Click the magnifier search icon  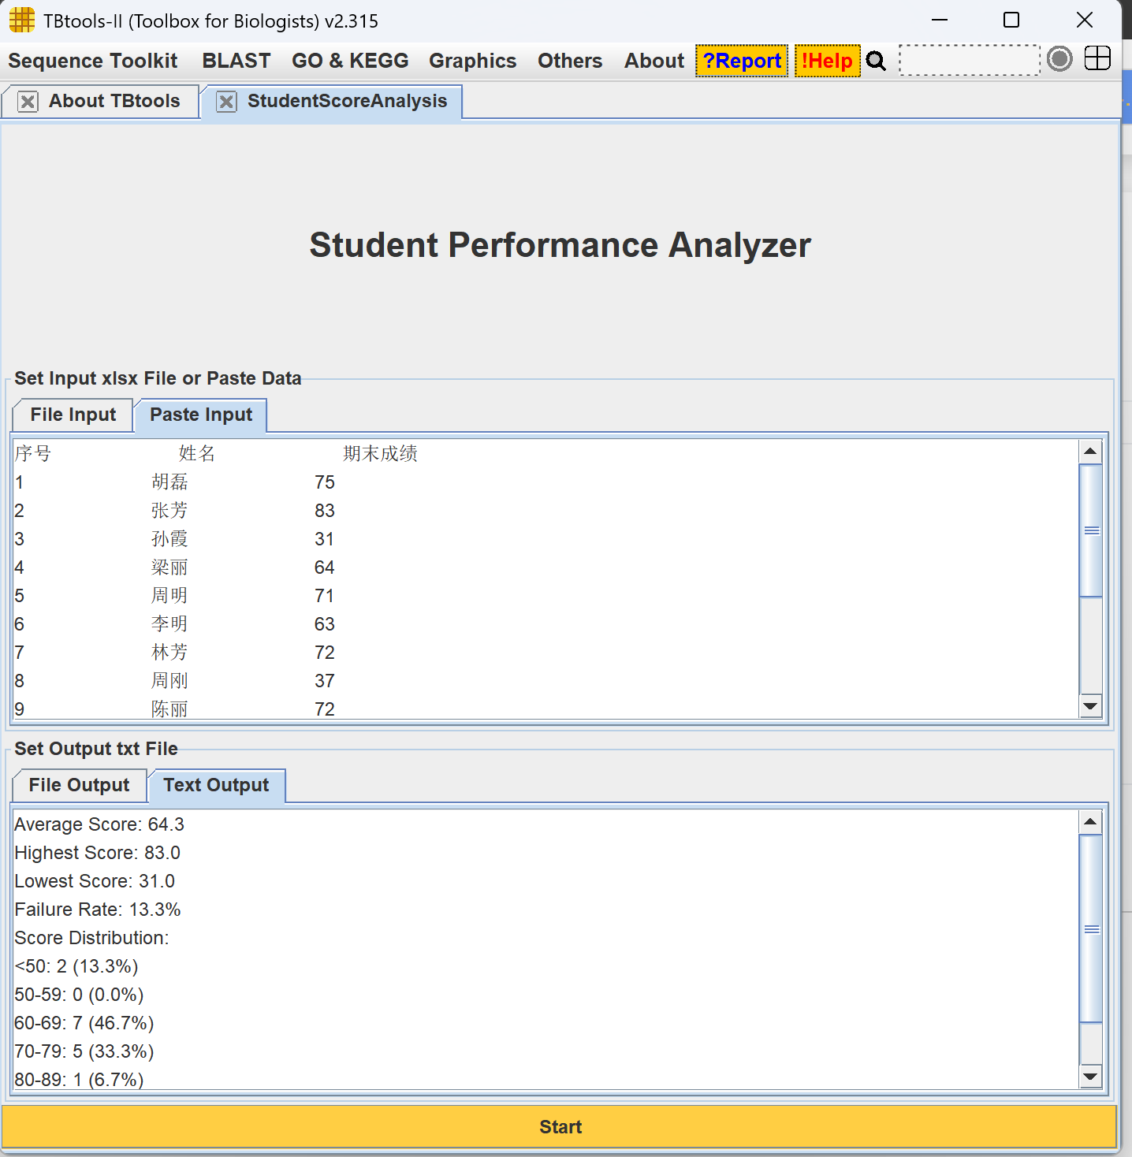click(x=876, y=61)
